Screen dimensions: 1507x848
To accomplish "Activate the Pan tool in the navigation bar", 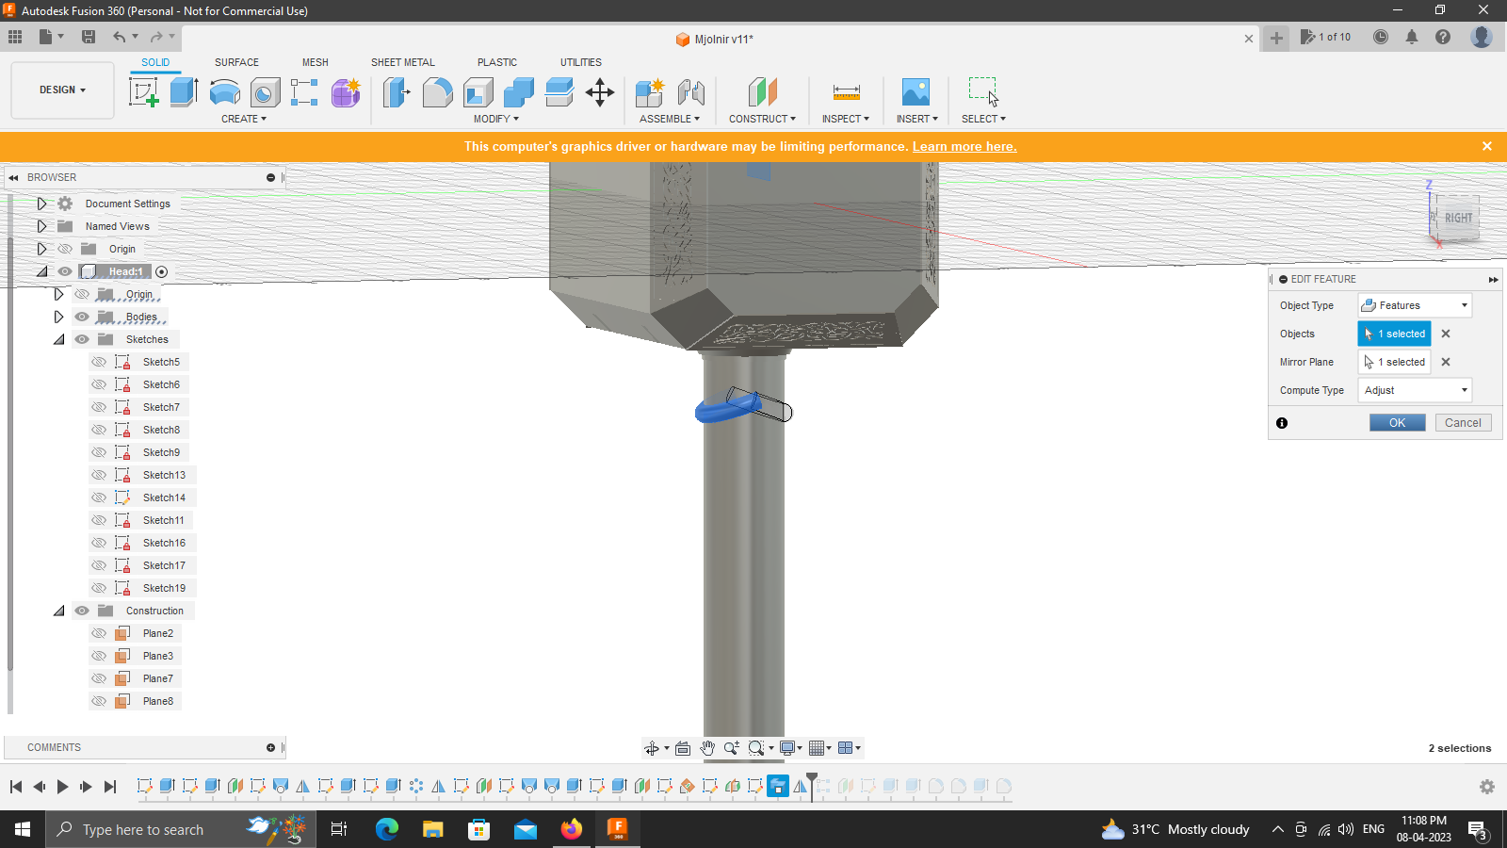I will [707, 747].
